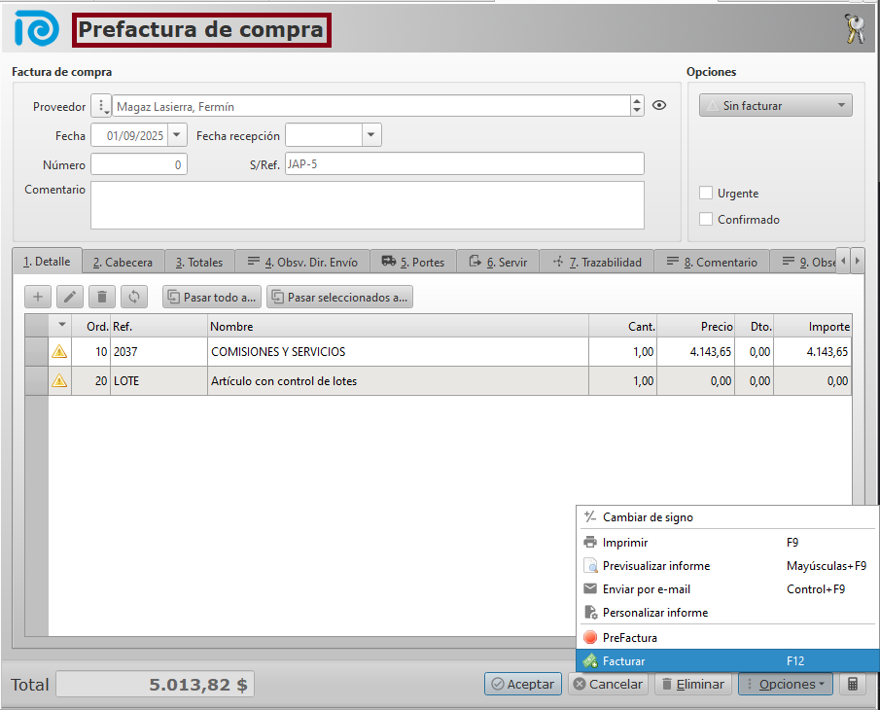Expand the Fecha recepción dropdown

click(371, 136)
